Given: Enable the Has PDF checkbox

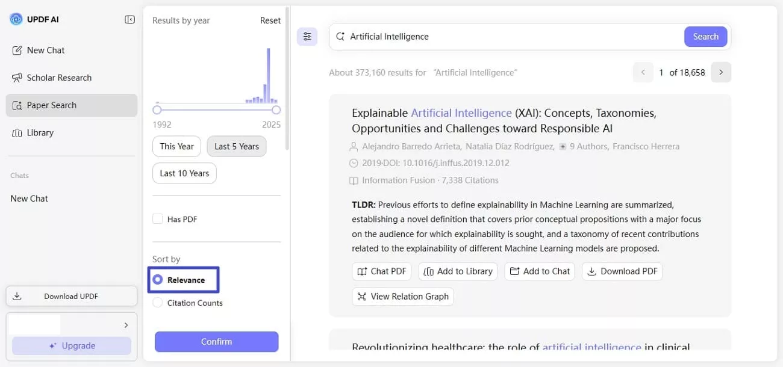Looking at the screenshot, I should (x=157, y=219).
